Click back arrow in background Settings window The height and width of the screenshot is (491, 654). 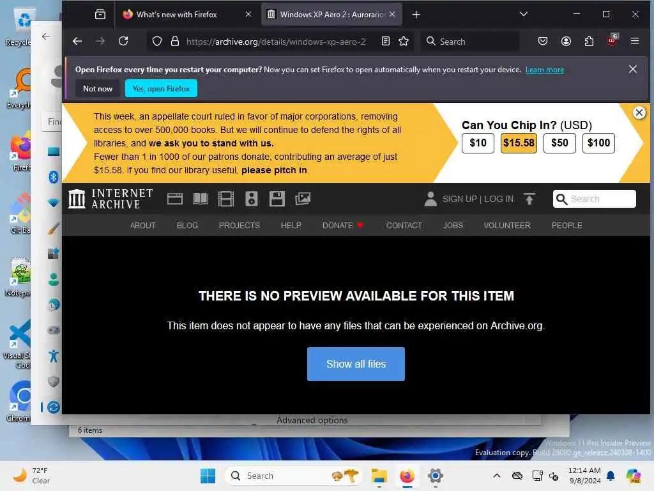coord(46,36)
